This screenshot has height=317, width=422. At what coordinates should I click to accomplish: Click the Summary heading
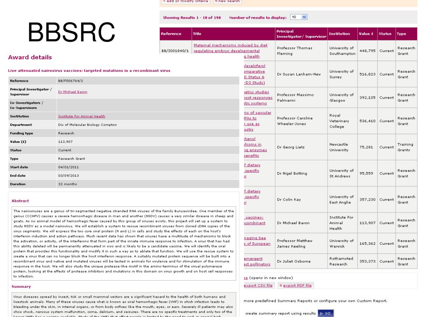click(21, 286)
